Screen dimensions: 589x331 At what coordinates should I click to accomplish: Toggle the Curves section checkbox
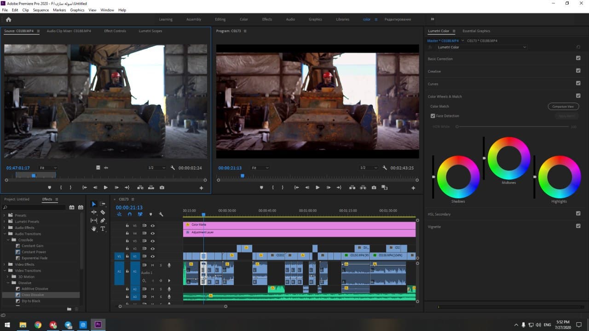click(x=578, y=83)
